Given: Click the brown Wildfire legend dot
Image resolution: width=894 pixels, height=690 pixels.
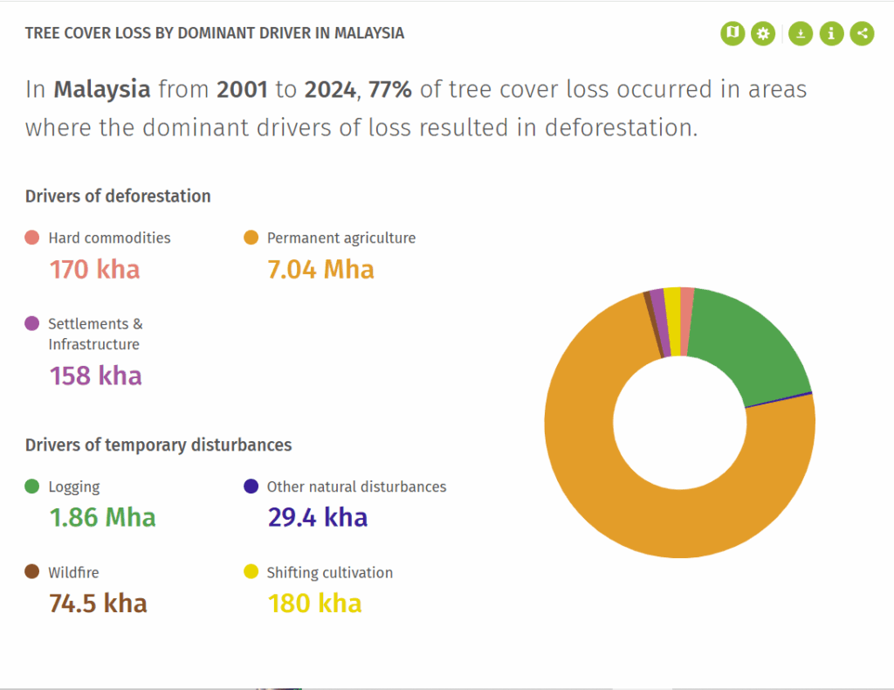Looking at the screenshot, I should coord(32,571).
